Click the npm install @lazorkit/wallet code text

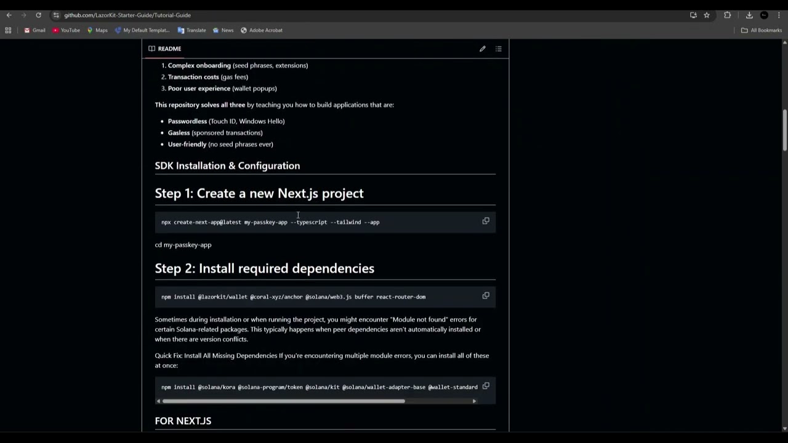(293, 297)
